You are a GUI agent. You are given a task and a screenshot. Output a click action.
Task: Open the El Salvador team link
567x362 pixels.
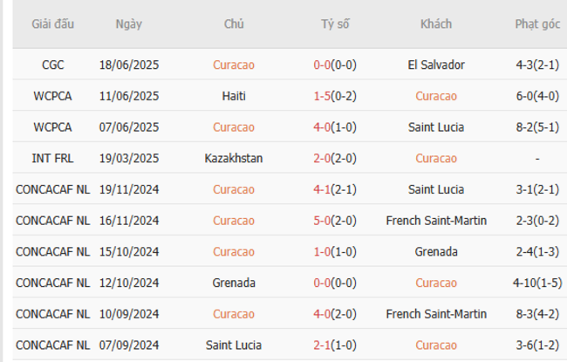[x=436, y=65]
